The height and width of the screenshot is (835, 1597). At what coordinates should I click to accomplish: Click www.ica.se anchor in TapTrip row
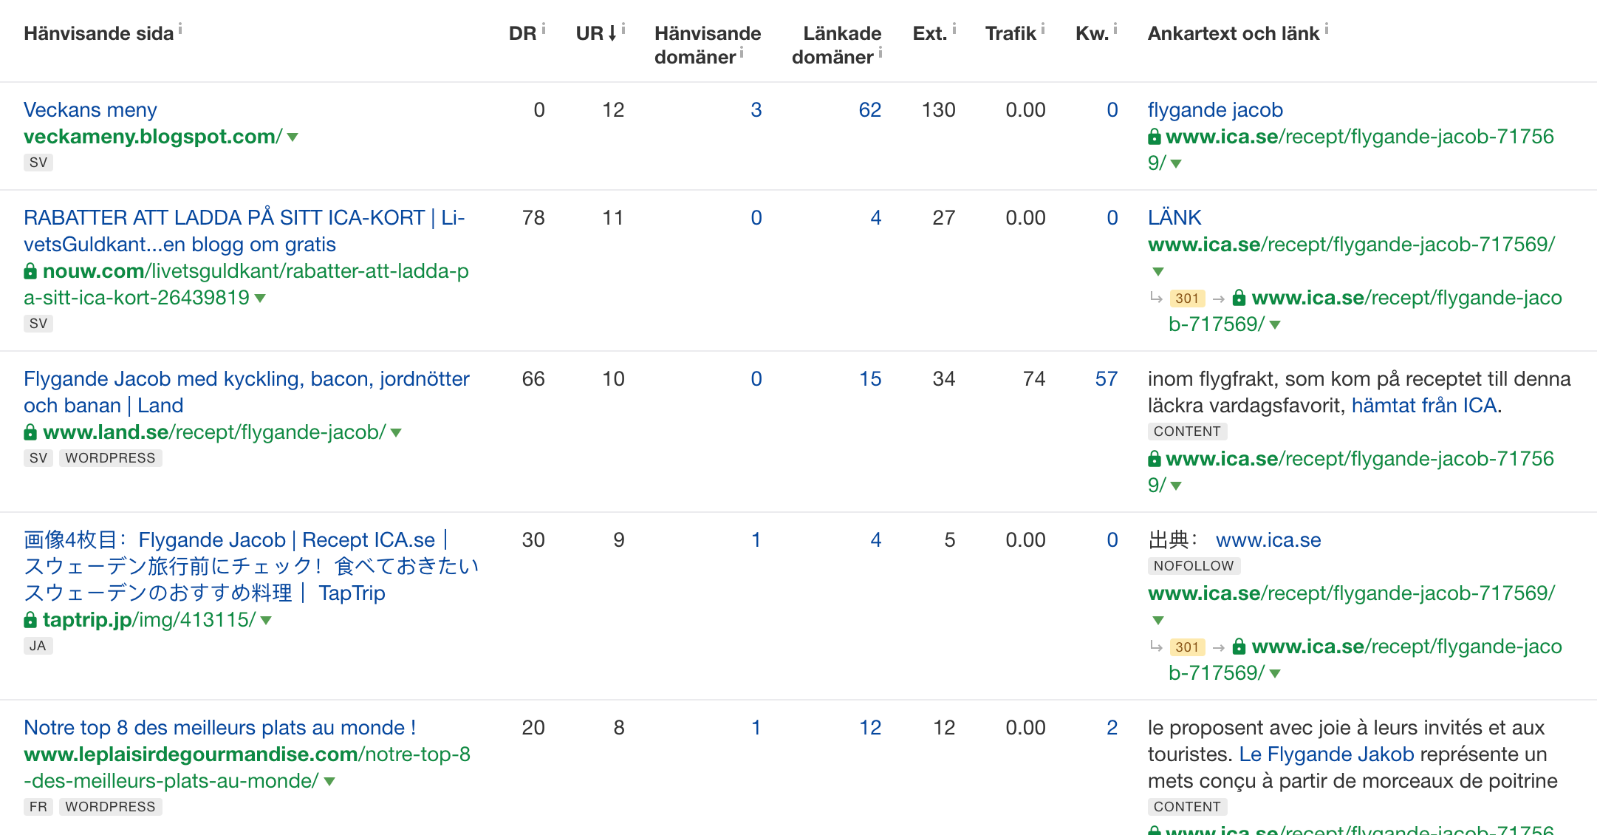point(1268,539)
